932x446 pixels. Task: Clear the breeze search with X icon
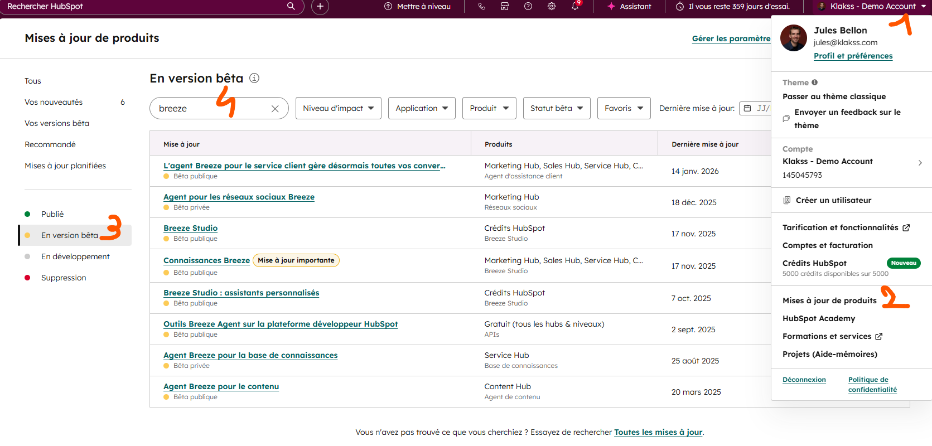coord(275,109)
